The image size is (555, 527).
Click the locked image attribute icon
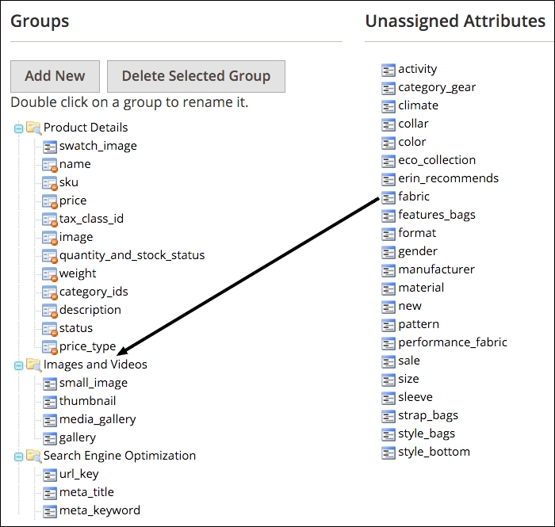(x=49, y=238)
